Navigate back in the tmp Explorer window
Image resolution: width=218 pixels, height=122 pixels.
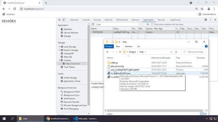[x=108, y=52]
